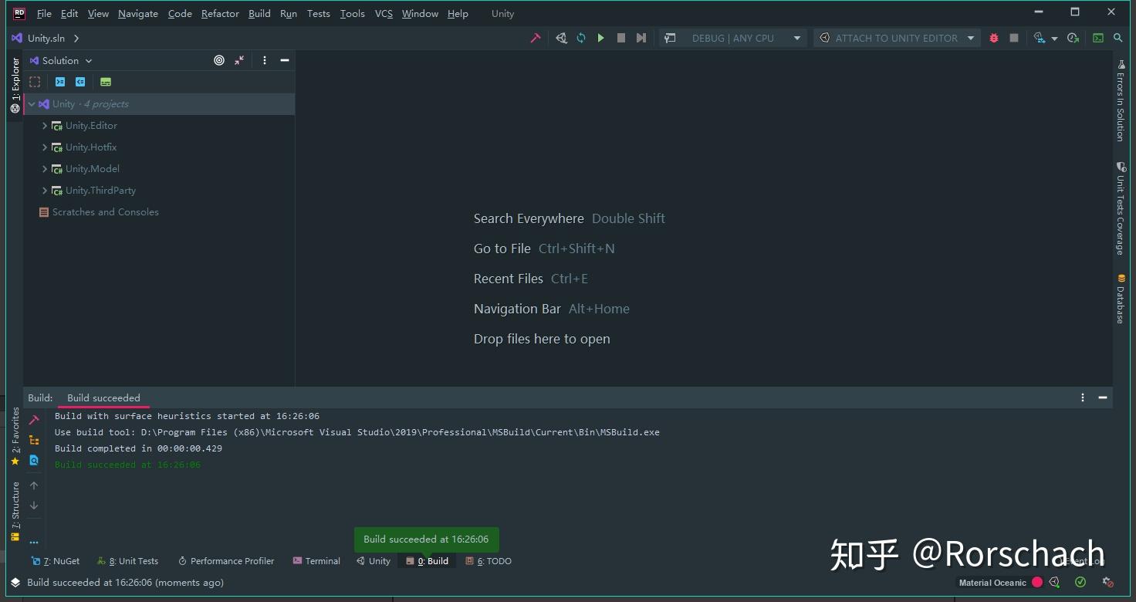Click the dashed-square icon under the Solution header

click(x=35, y=82)
